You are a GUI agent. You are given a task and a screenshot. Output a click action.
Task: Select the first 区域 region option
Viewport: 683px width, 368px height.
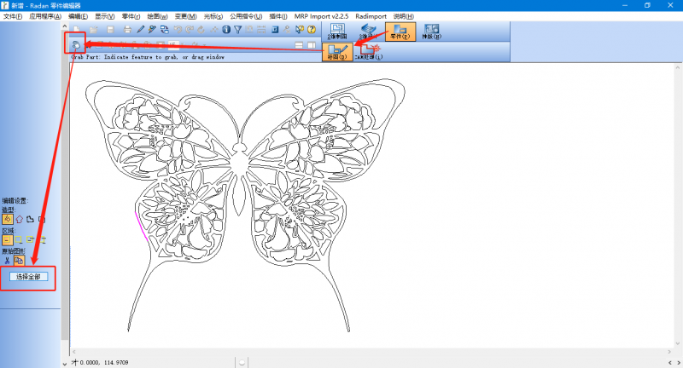click(7, 240)
